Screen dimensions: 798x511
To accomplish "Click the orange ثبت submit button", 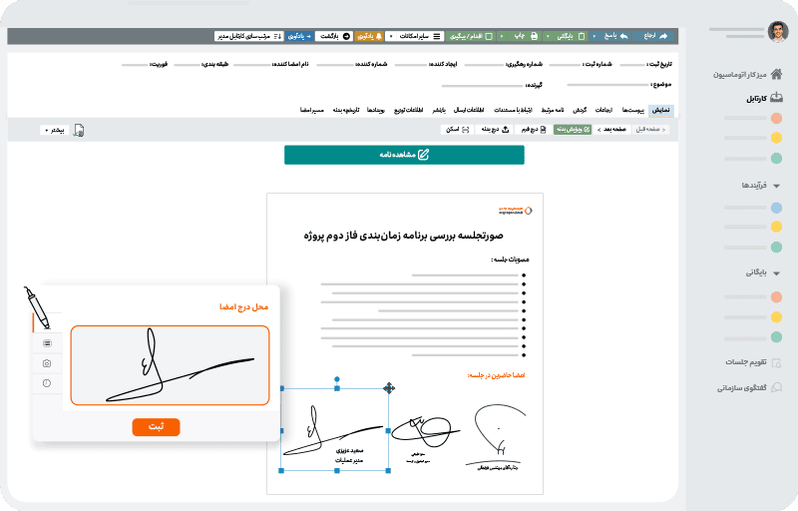I will pos(156,427).
